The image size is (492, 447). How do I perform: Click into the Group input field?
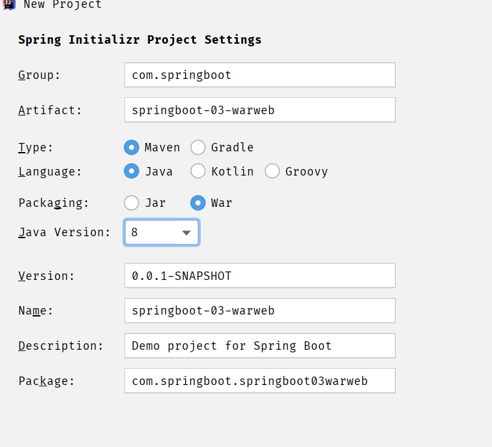(260, 75)
